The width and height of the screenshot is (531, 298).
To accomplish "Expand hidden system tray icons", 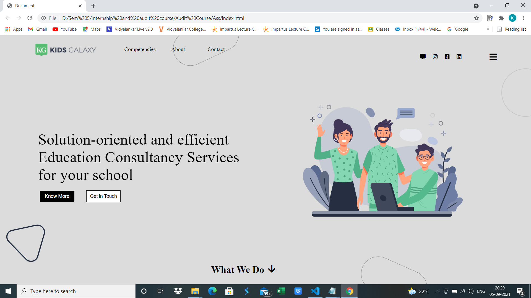I will 437,291.
